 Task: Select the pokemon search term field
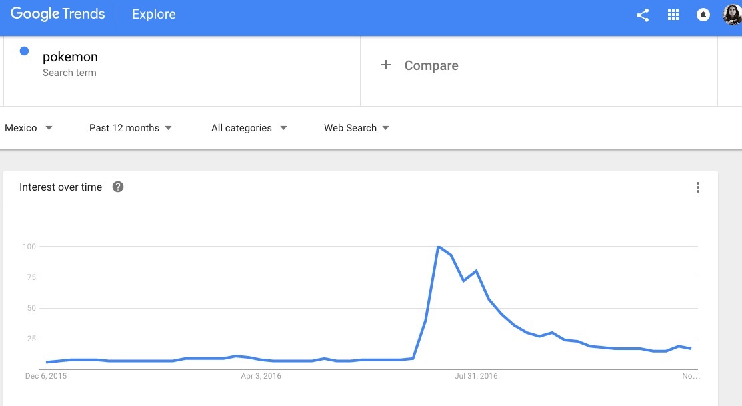click(182, 71)
